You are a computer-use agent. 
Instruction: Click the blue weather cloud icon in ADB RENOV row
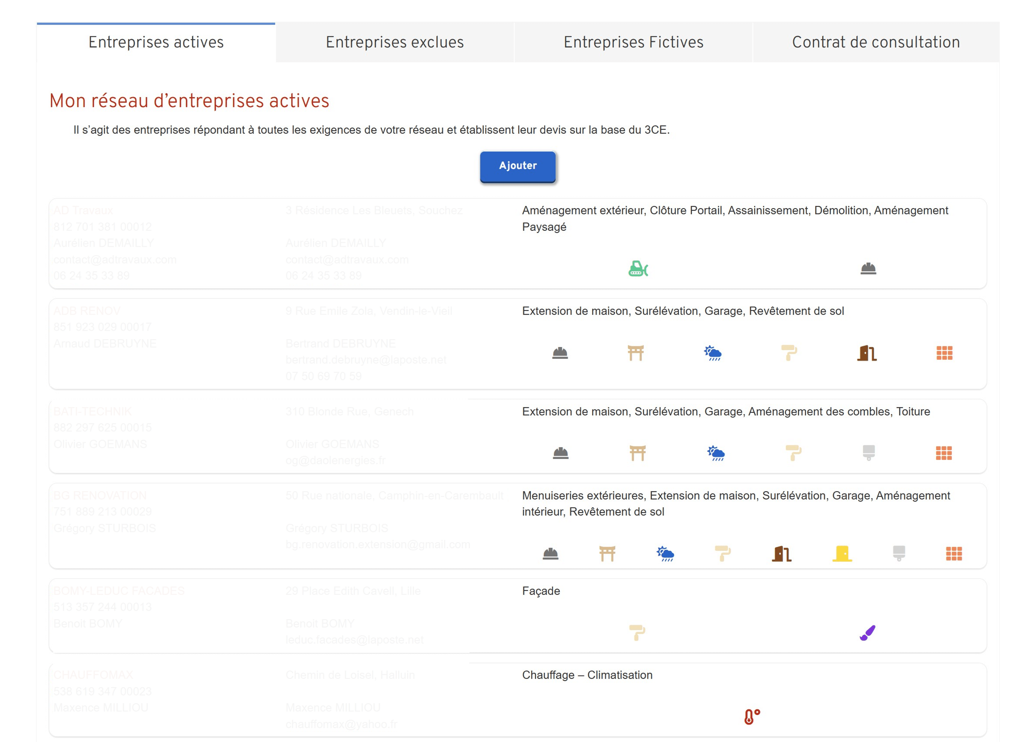click(712, 353)
